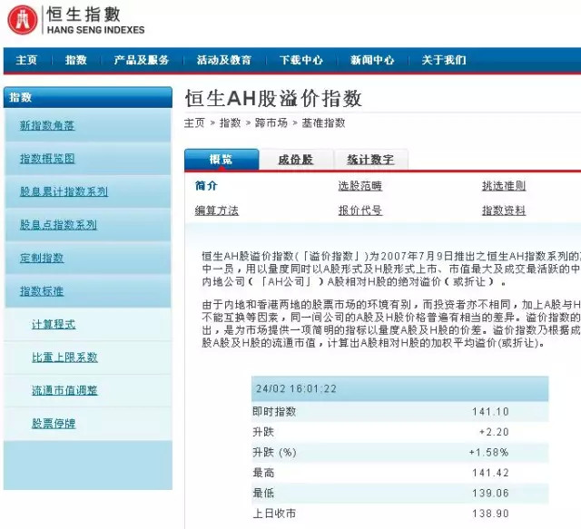The height and width of the screenshot is (529, 581).
Task: Open 定制指数 sidebar link
Action: tap(42, 258)
